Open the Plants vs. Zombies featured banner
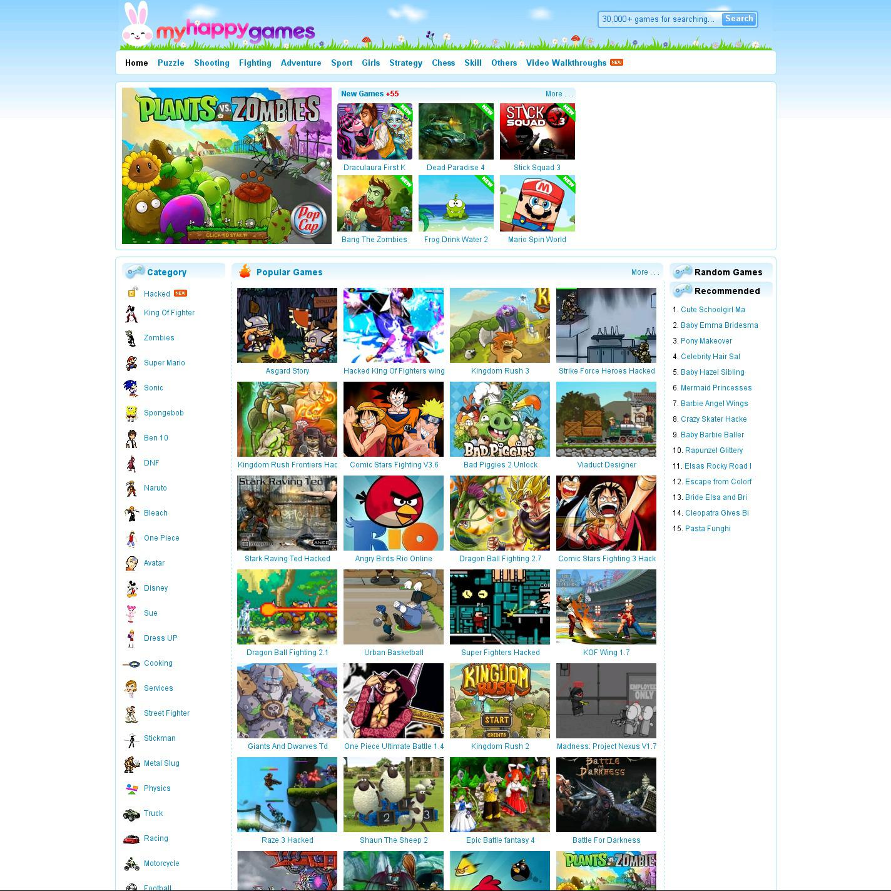This screenshot has width=891, height=891. 227,166
